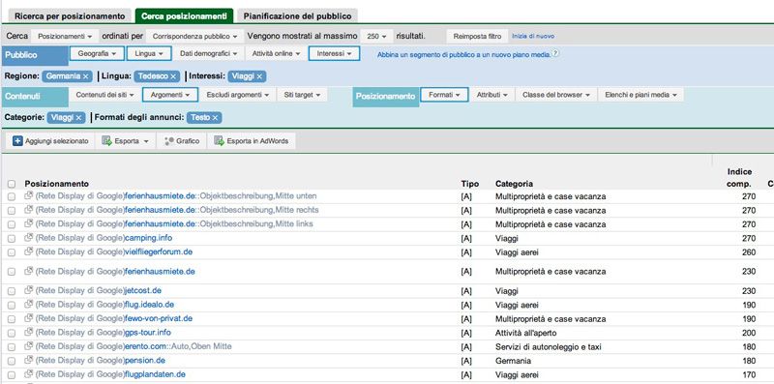Screen dimensions: 774x384
Task: Sort by Posizionamento column header
Action: coord(57,184)
